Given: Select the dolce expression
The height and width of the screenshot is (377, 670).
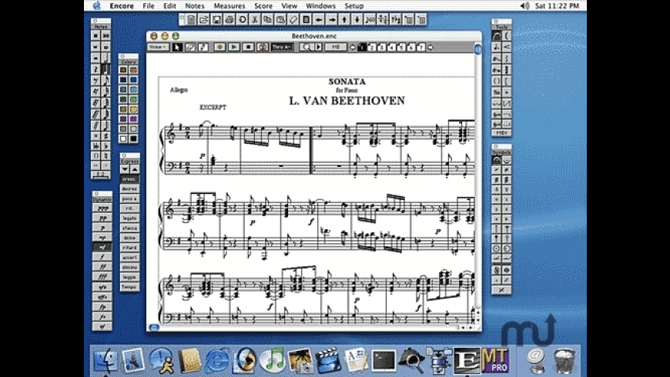Looking at the screenshot, I should tap(129, 238).
